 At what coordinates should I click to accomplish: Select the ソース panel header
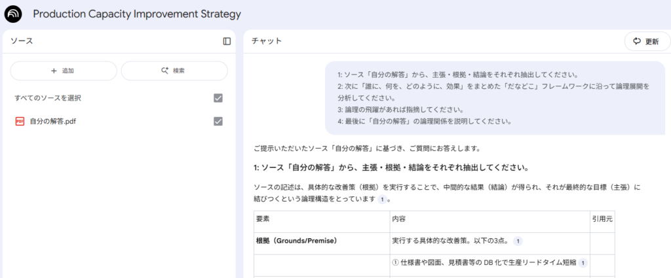tap(22, 41)
